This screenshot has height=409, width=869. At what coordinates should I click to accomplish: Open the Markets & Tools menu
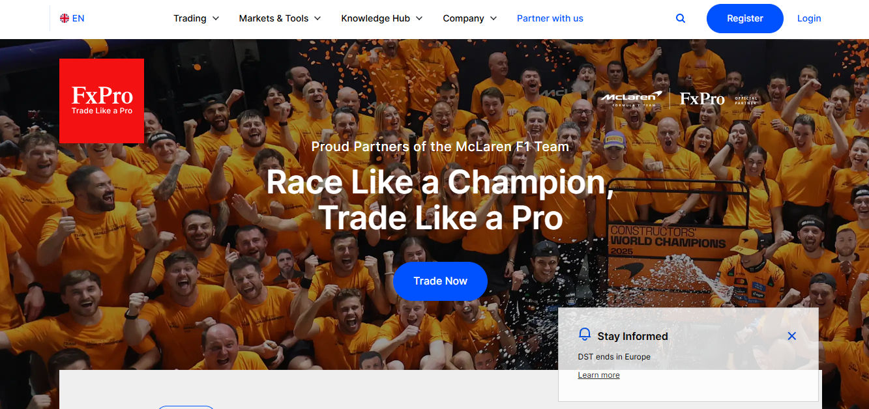coord(280,18)
